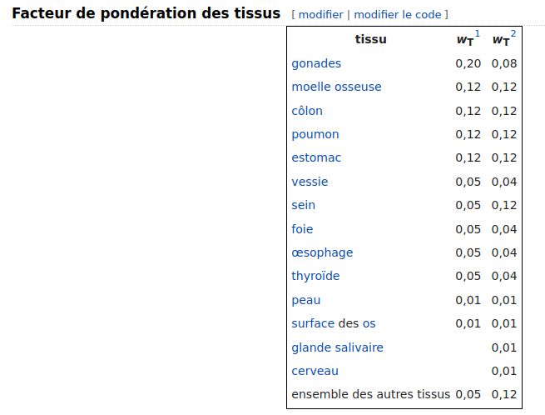Open the "moelle osseuse" link
This screenshot has width=545, height=415.
(336, 87)
